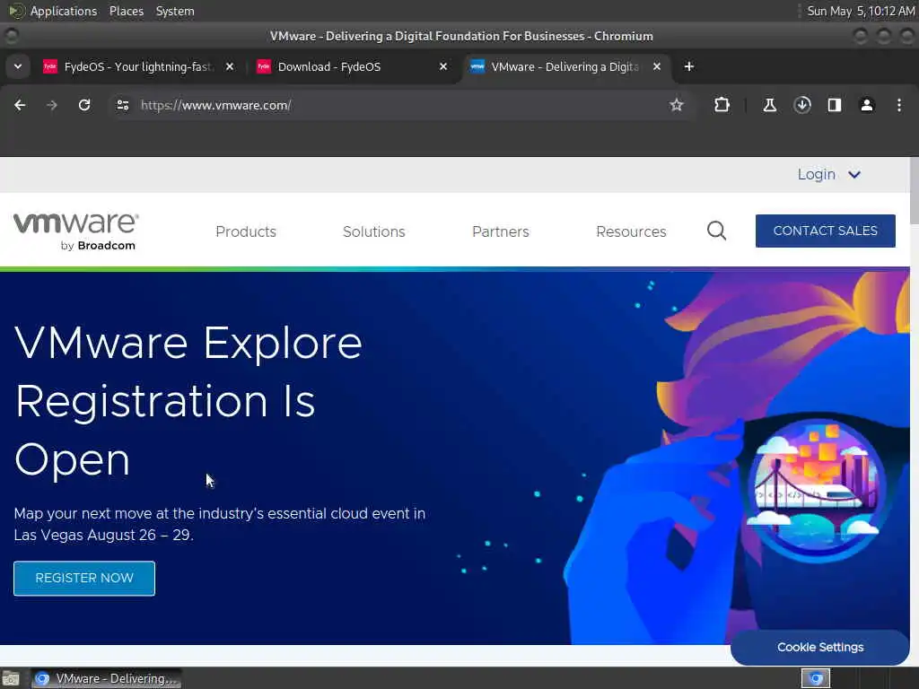Expand the Login dropdown
Viewport: 919px width, 689px height.
click(x=828, y=175)
